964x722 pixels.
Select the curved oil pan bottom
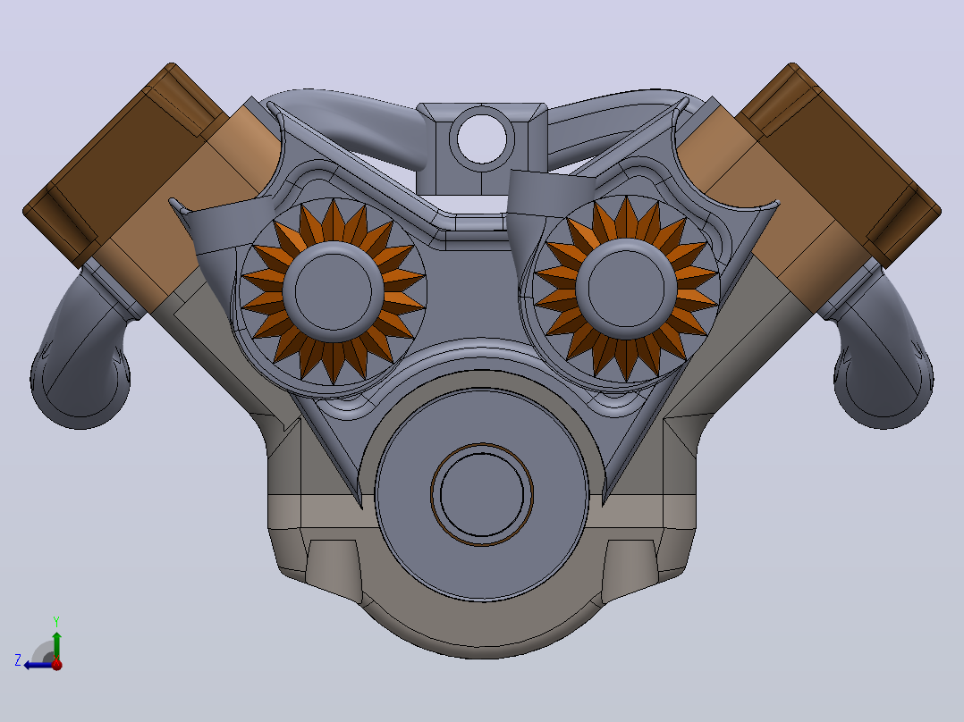pyautogui.click(x=482, y=630)
